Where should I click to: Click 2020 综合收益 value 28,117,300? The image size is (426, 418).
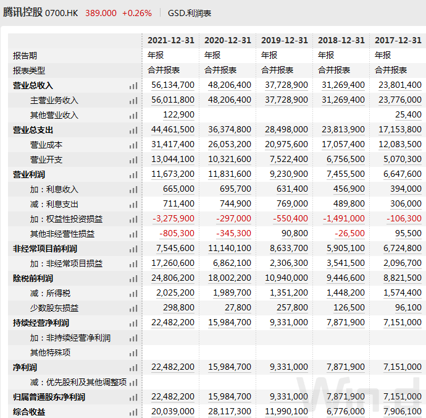[230, 411]
